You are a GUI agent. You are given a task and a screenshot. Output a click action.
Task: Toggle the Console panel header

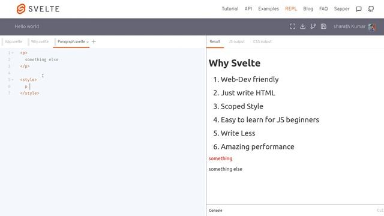pyautogui.click(x=215, y=211)
